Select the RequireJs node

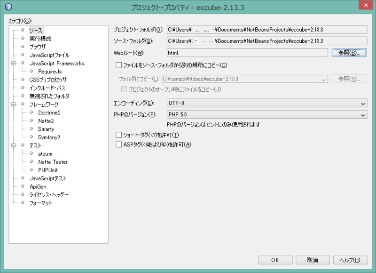(x=50, y=72)
